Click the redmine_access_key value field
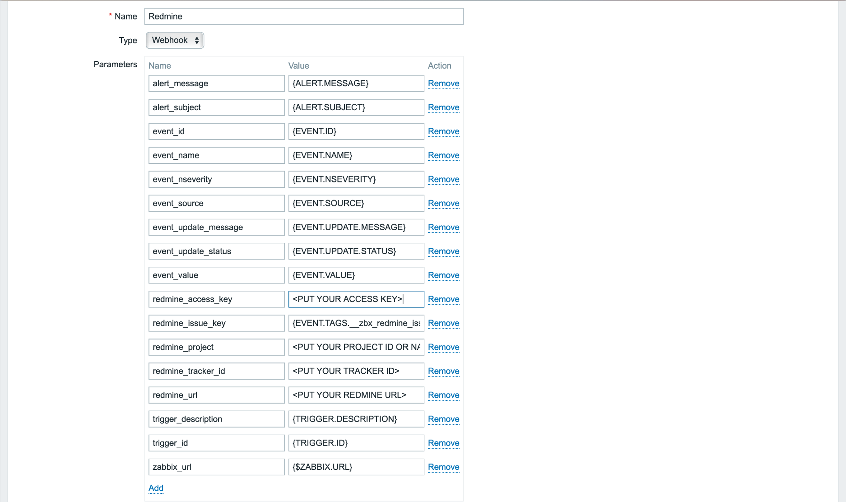Screen dimensions: 846x502 (x=356, y=299)
